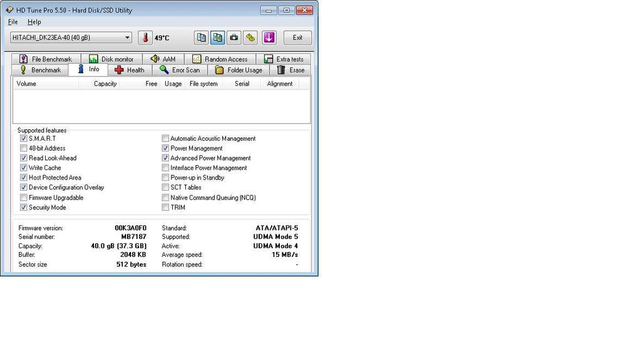The width and height of the screenshot is (626, 352).
Task: Open the AAM tab
Action: pos(163,59)
